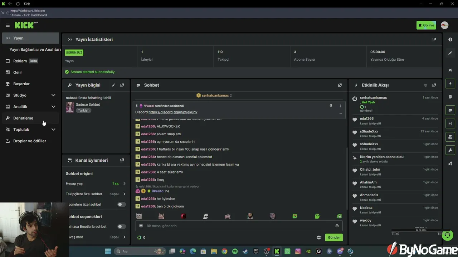Click the Turkish language tag
The image size is (458, 257).
[x=84, y=111]
